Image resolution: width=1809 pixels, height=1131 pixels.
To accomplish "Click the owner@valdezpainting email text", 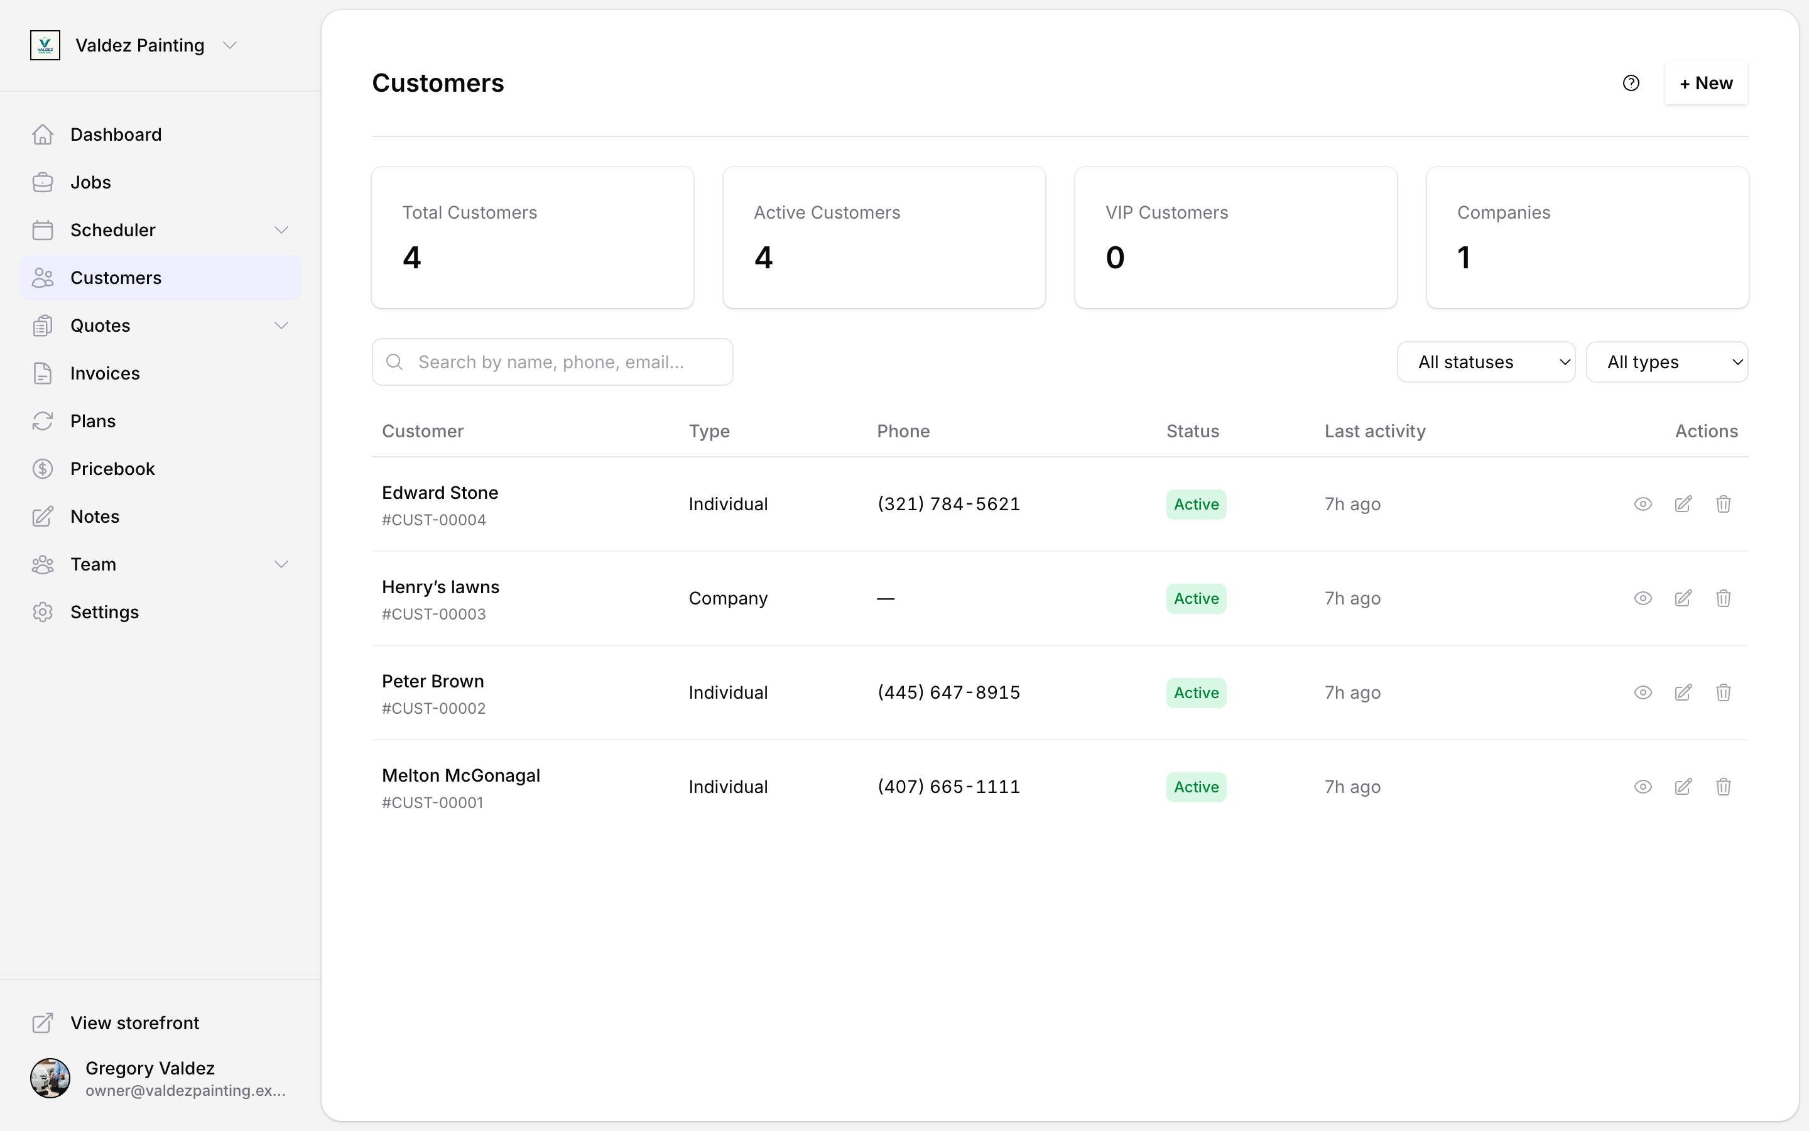I will (x=185, y=1091).
